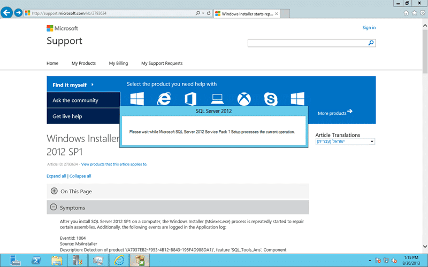
Task: Click the Microsoft logo
Action: point(62,28)
